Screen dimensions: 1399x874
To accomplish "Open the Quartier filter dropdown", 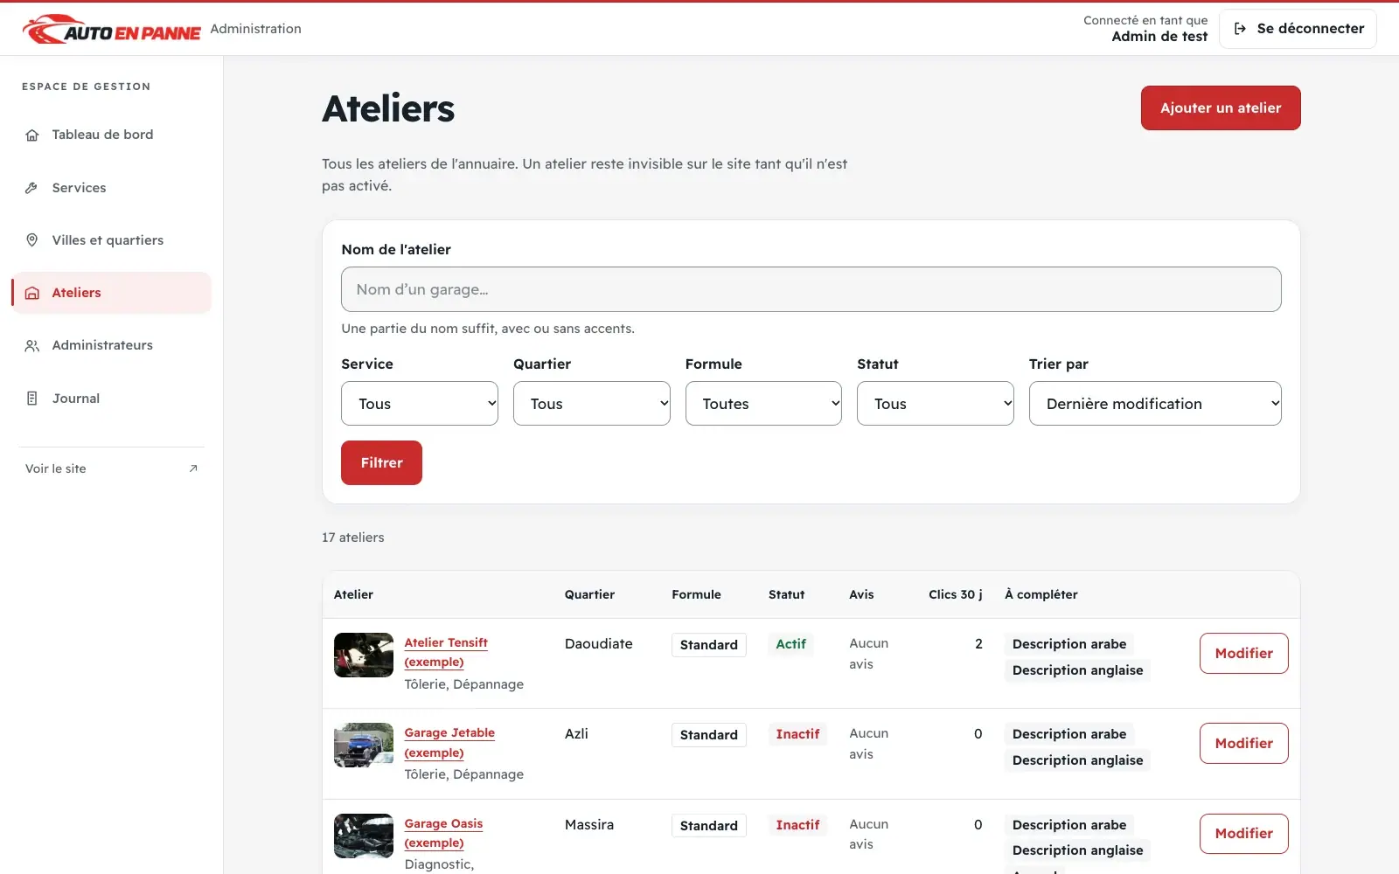I will 592,404.
